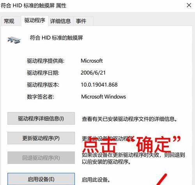Click the 启用此设备 description text

96,180
